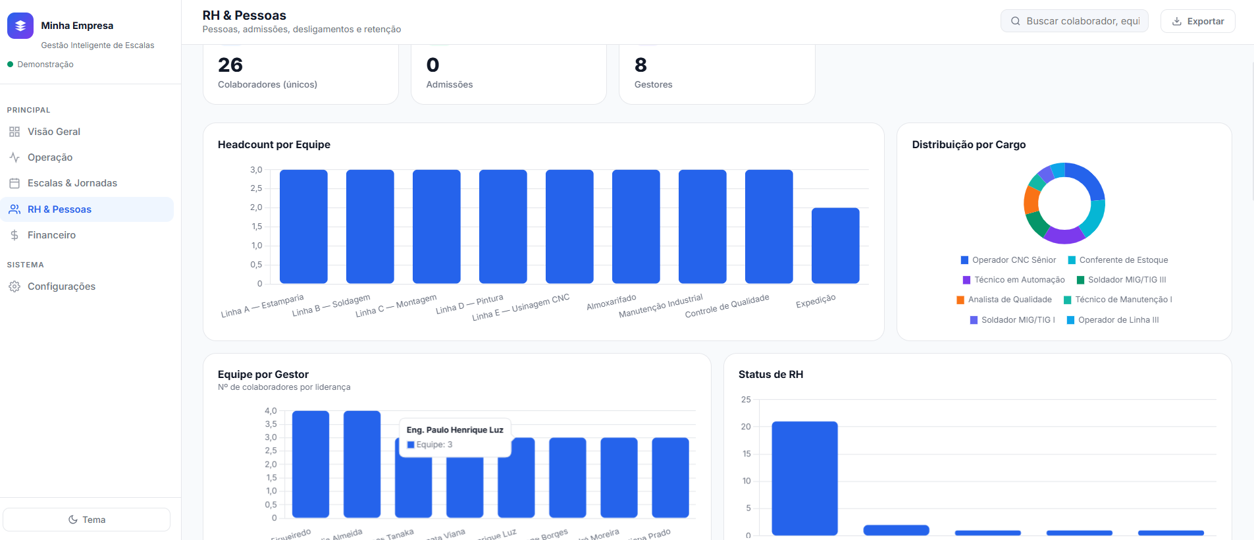Screen dimensions: 1254x540
Task: Click the Minha Empresa logo icon
Action: tap(20, 26)
